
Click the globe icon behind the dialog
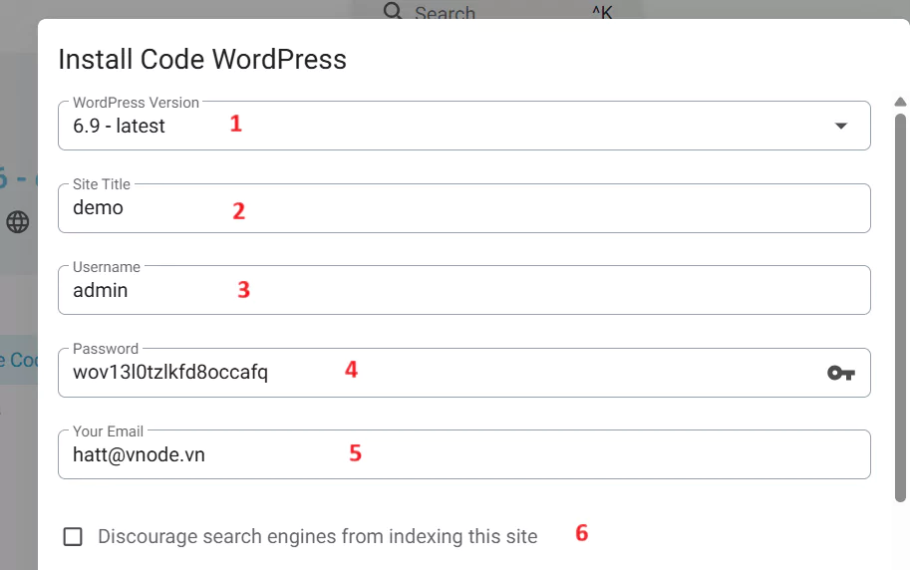pos(18,221)
